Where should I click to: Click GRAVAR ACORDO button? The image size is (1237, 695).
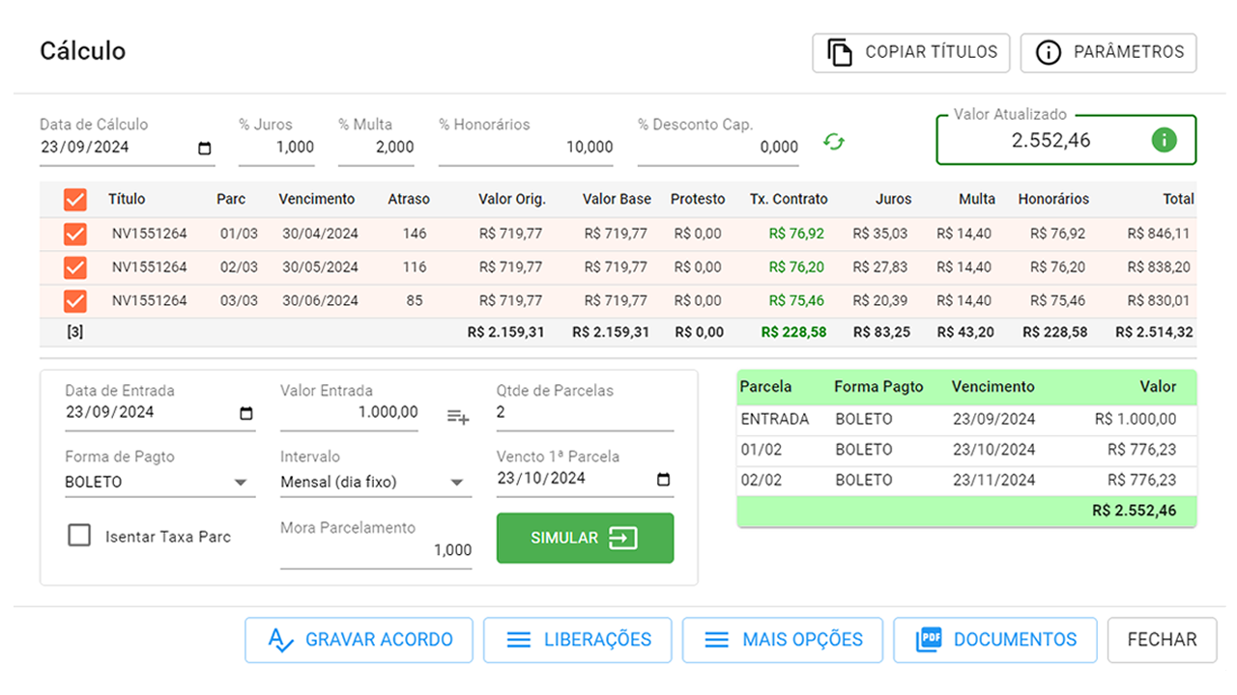coord(359,640)
